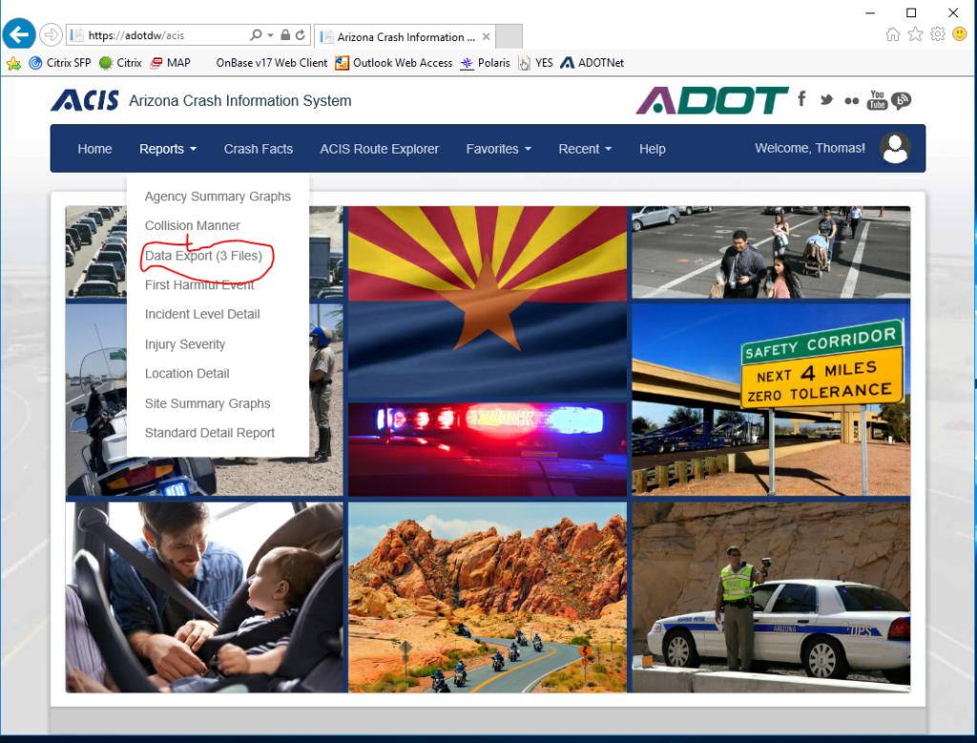Open the Crash Facts page
This screenshot has height=743, width=977.
click(258, 148)
